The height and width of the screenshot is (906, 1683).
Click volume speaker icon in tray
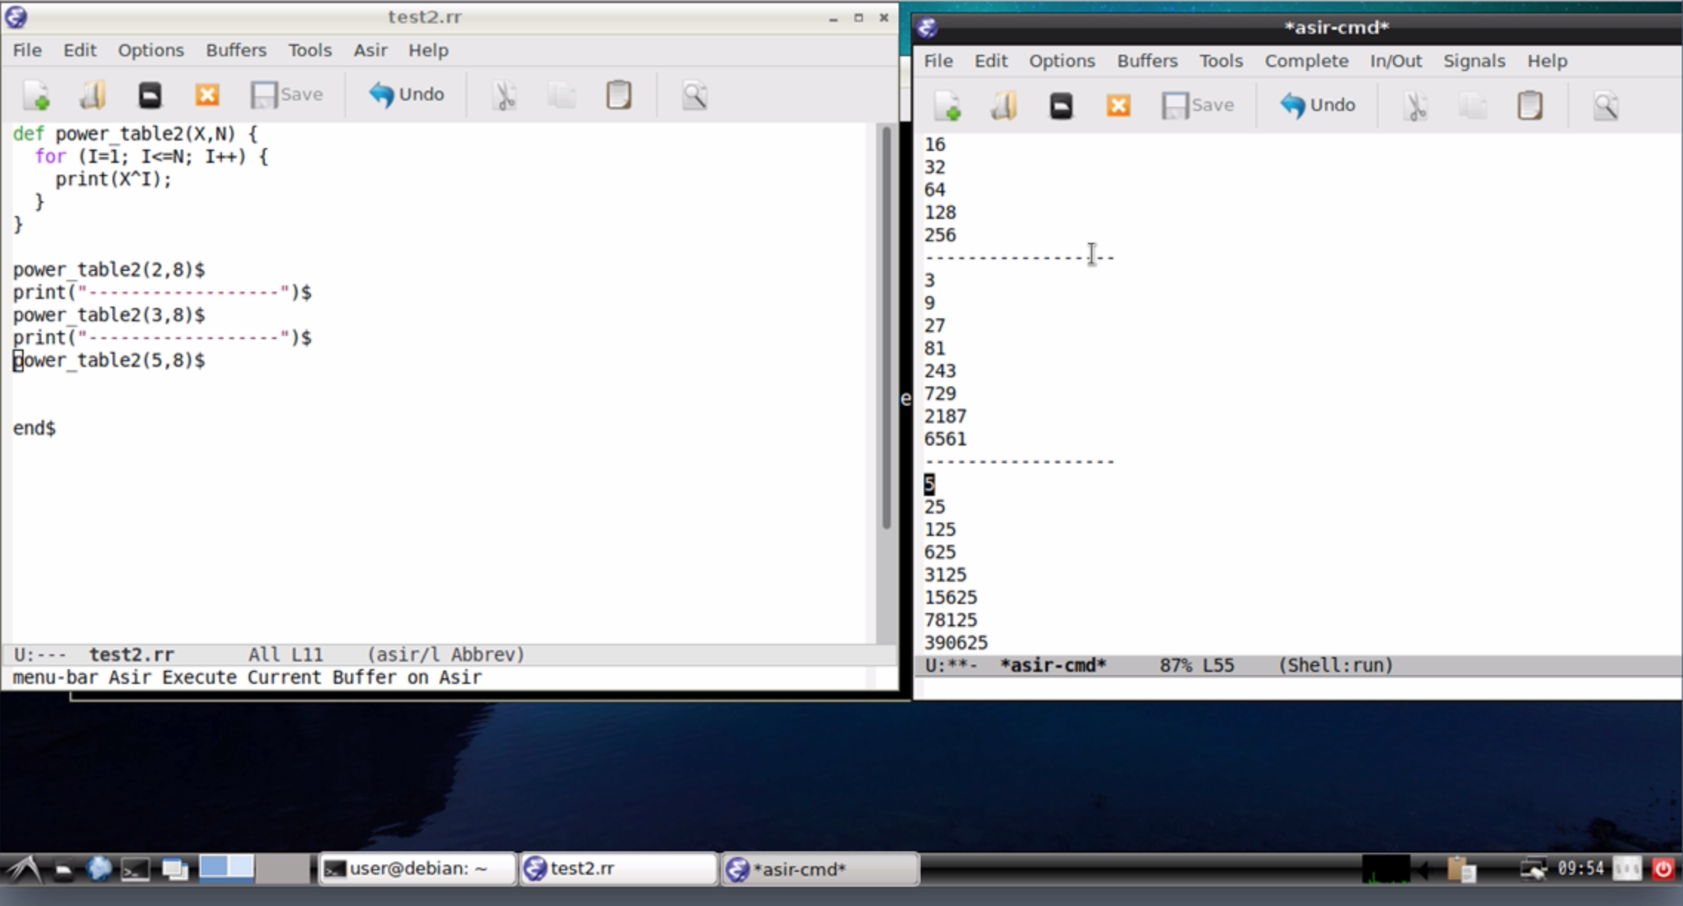(1424, 868)
